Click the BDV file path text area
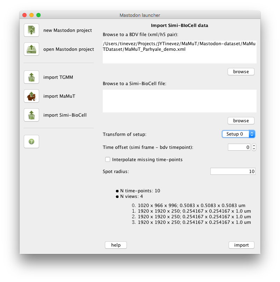The image size is (280, 282). point(179,52)
